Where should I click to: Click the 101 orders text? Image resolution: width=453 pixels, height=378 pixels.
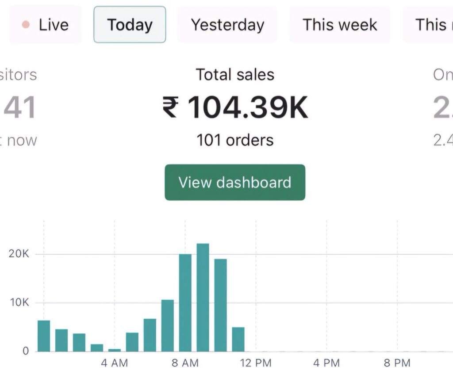point(235,140)
